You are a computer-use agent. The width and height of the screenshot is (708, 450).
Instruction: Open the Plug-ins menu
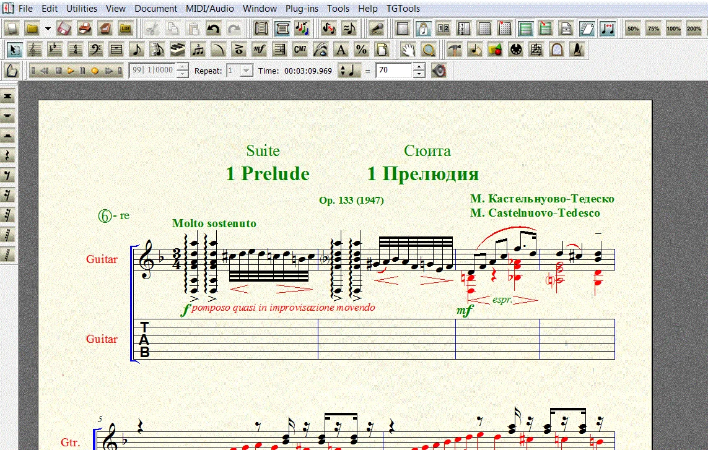tap(302, 9)
